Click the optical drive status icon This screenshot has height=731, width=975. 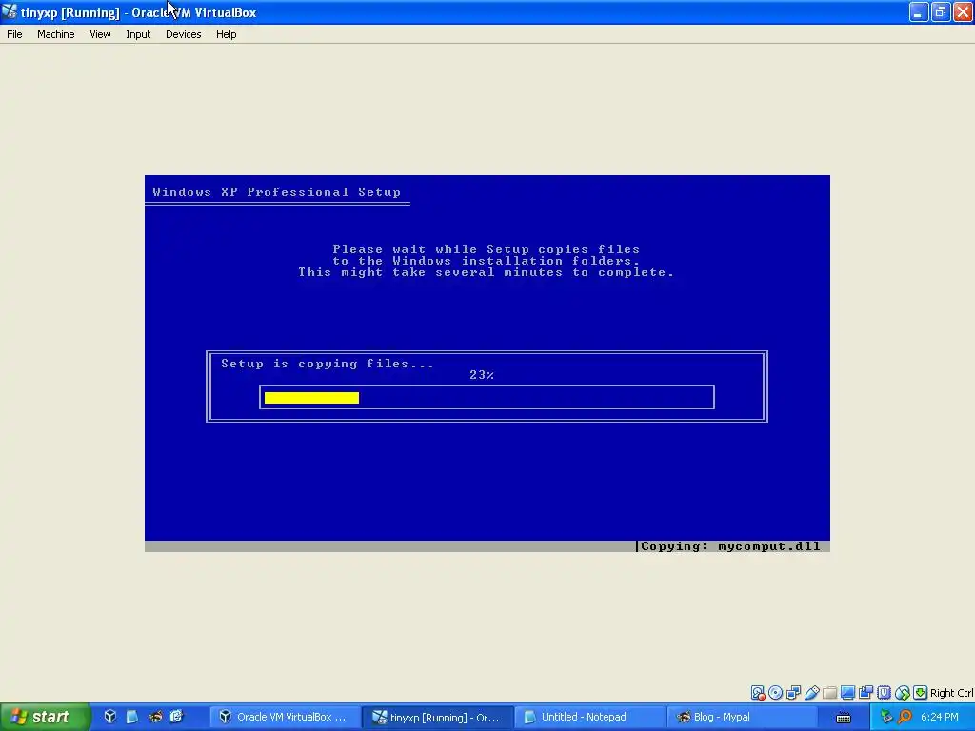(x=775, y=693)
